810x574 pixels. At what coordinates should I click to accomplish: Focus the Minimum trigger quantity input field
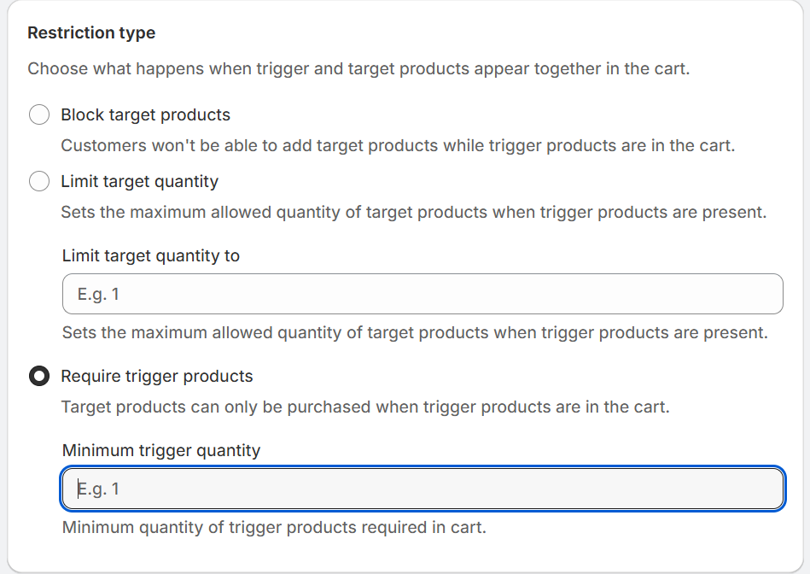pyautogui.click(x=422, y=489)
